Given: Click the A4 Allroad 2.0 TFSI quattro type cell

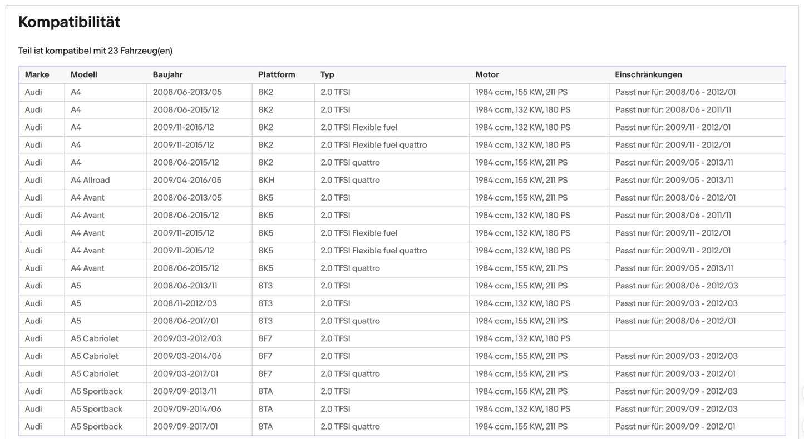Looking at the screenshot, I should click(x=350, y=180).
